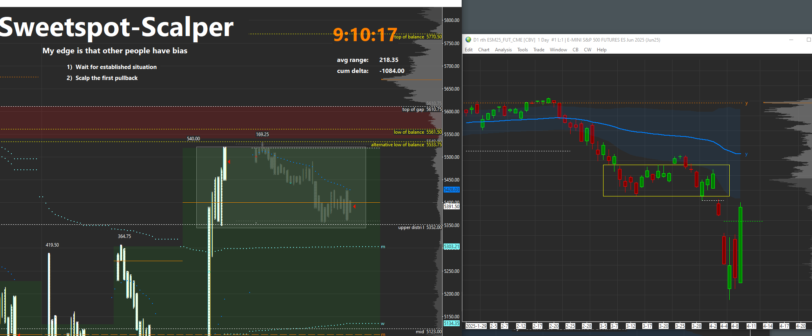Click the 4-8 date label
812x336 pixels.
(x=735, y=326)
